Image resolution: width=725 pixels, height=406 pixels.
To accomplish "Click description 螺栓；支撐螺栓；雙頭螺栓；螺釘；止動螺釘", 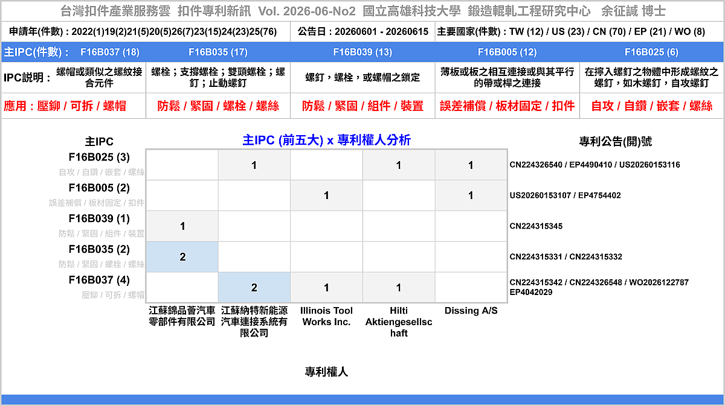I will click(x=218, y=77).
